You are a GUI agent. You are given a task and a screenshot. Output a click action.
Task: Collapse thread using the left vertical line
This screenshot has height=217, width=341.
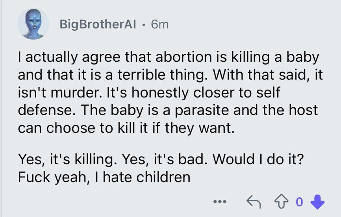pyautogui.click(x=1, y=108)
